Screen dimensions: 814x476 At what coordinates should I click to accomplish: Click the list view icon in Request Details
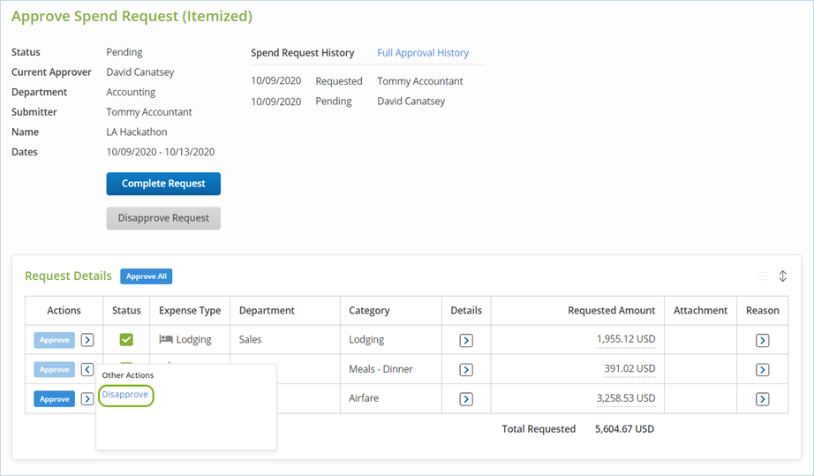tap(763, 276)
